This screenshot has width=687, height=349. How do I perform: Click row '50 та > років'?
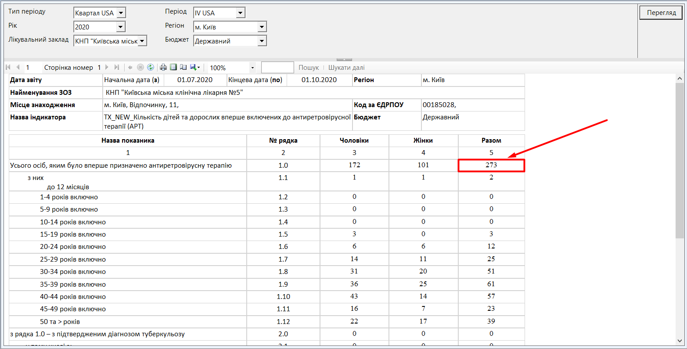coord(60,322)
